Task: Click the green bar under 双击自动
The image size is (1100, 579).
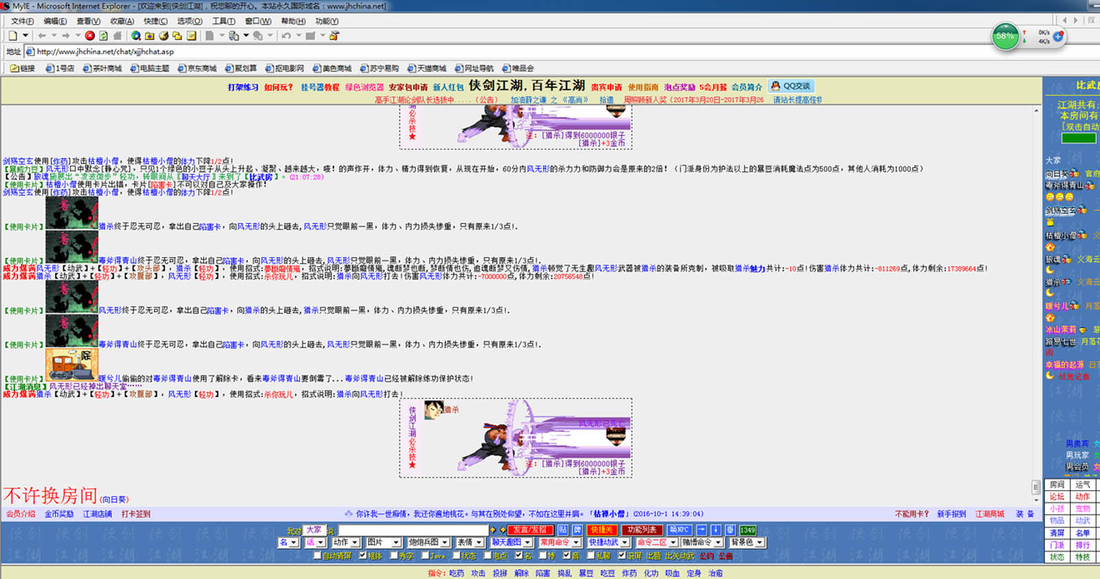Action: (1079, 137)
